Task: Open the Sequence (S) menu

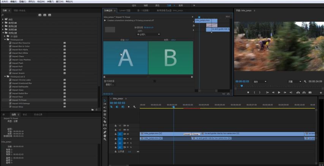Action: point(32,2)
